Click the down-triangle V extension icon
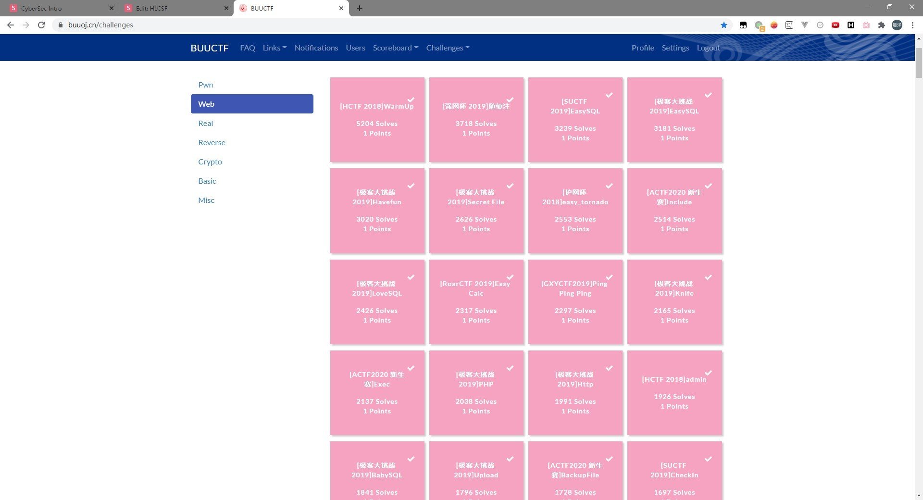 pos(804,25)
